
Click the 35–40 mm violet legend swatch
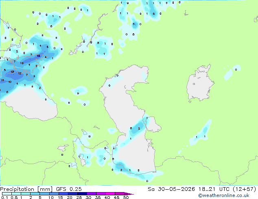pos(101,194)
